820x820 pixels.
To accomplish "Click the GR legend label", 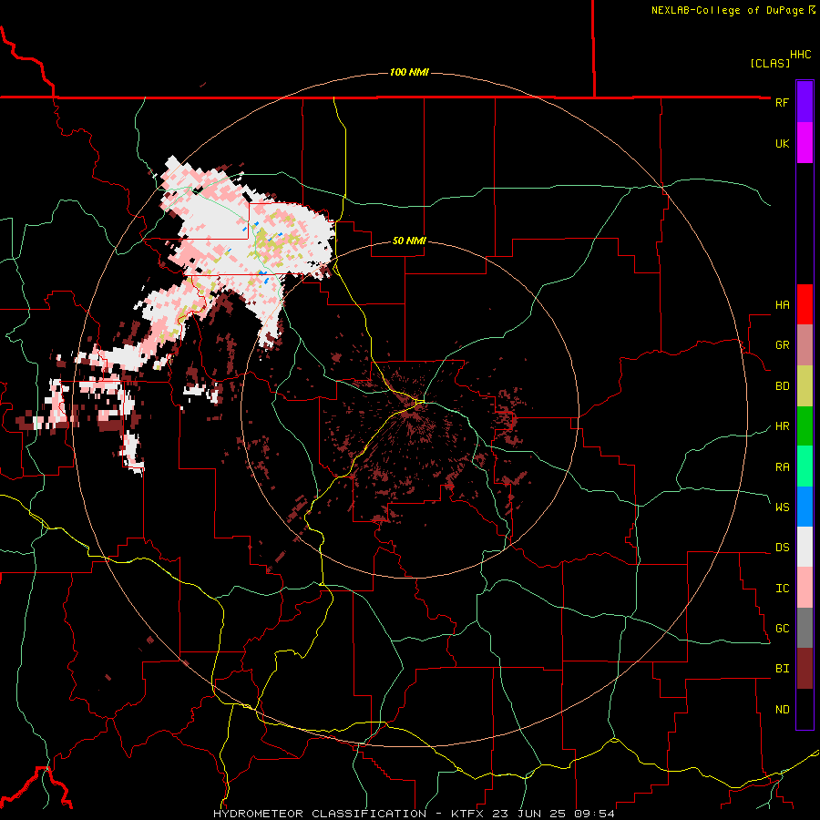I will point(782,345).
